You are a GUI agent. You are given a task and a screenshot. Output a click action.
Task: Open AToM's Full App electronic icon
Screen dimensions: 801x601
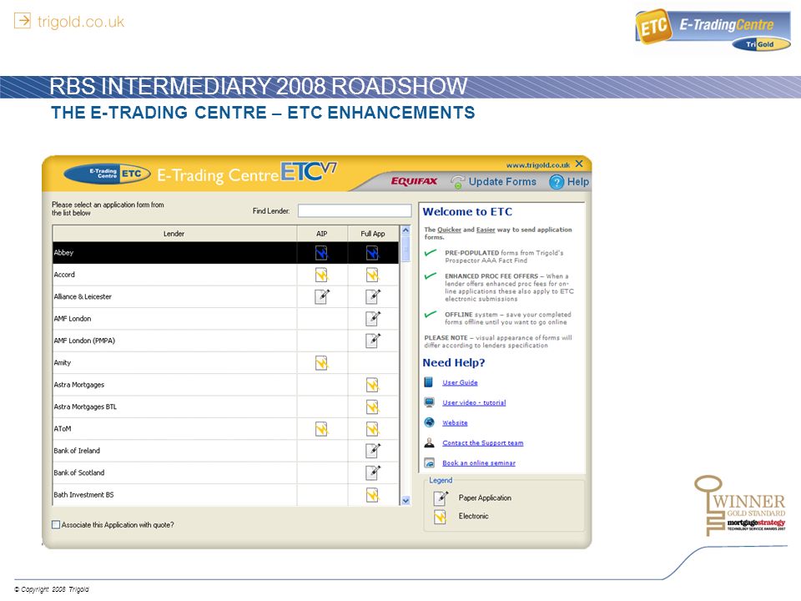click(x=372, y=429)
